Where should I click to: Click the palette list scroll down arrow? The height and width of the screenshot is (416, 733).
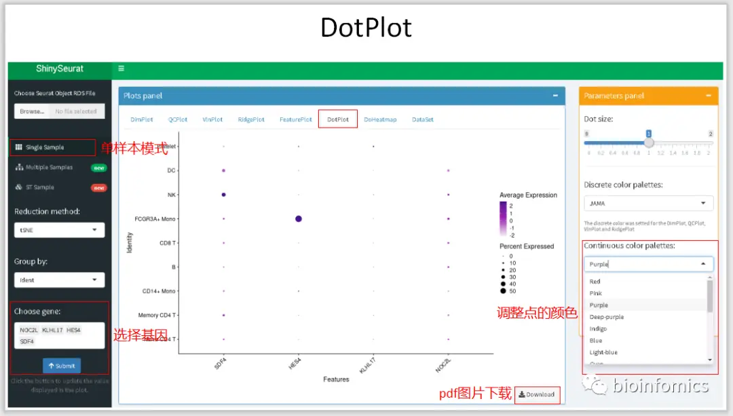pos(710,360)
